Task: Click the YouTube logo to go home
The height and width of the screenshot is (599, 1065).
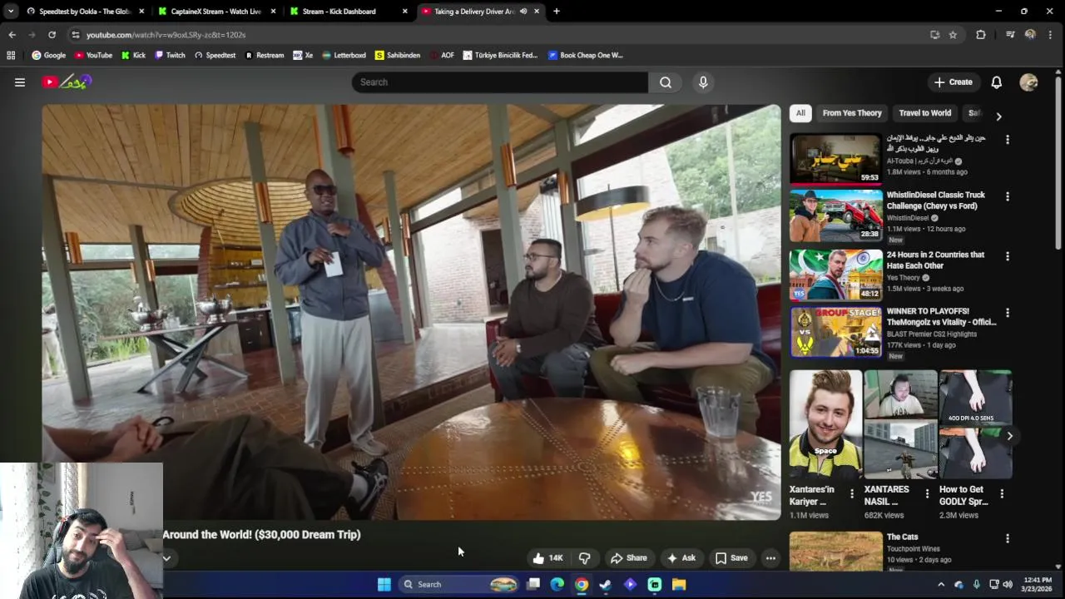Action: pyautogui.click(x=67, y=82)
